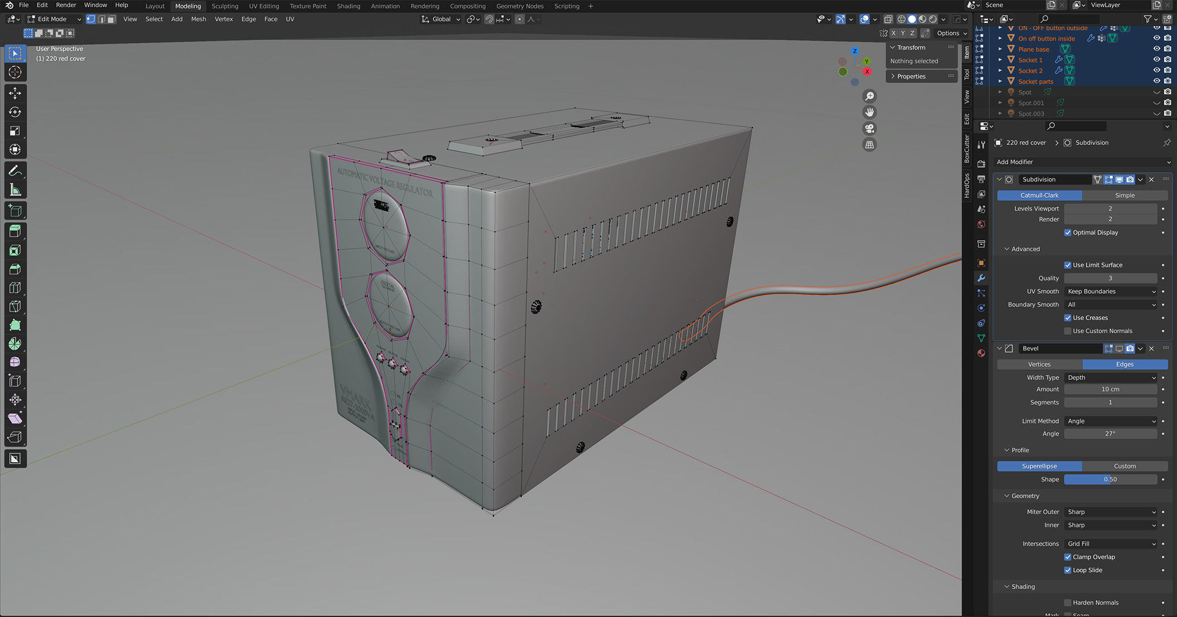1177x617 pixels.
Task: Activate the Move tool
Action: (15, 93)
